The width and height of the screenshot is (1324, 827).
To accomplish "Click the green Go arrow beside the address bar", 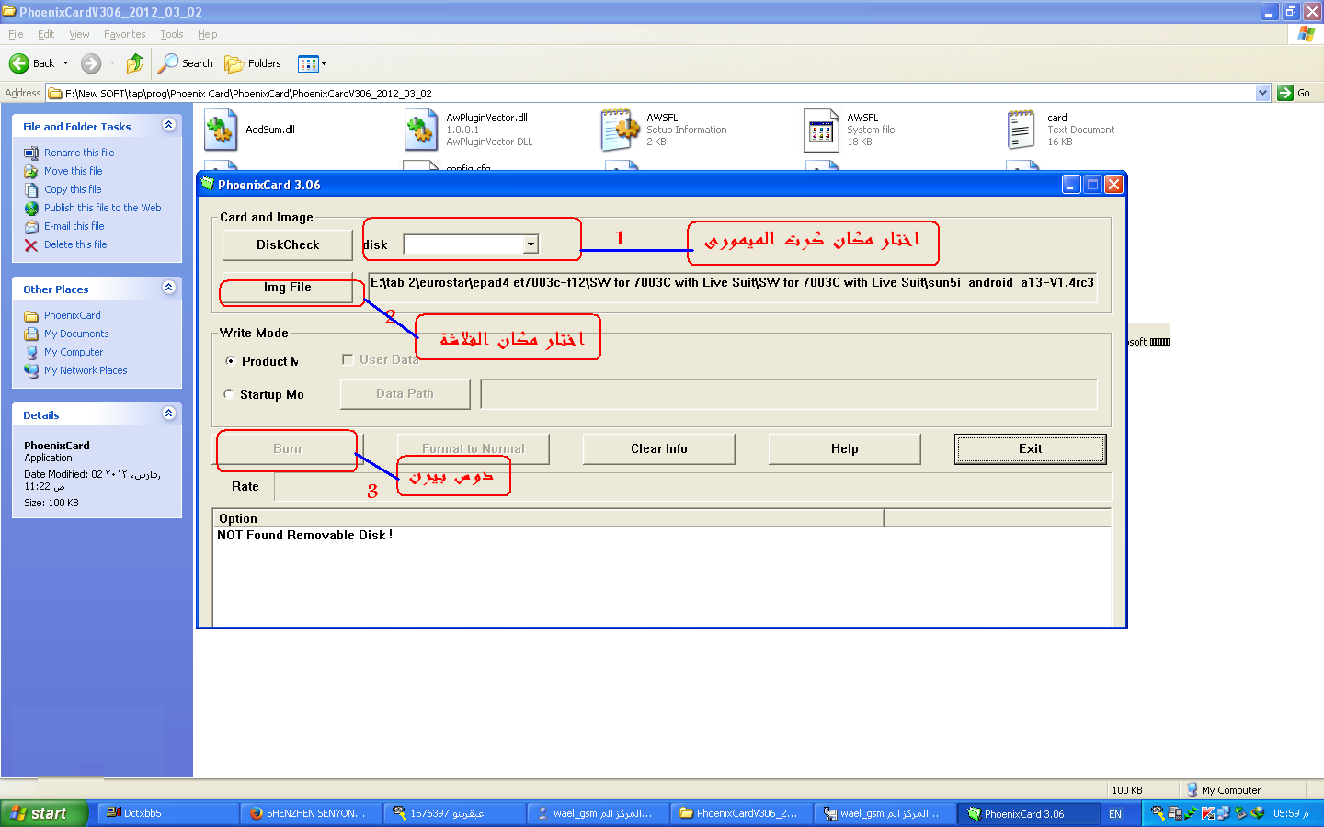I will (1285, 93).
